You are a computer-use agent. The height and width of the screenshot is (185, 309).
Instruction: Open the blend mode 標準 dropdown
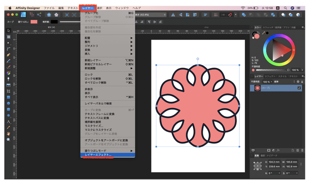284,82
